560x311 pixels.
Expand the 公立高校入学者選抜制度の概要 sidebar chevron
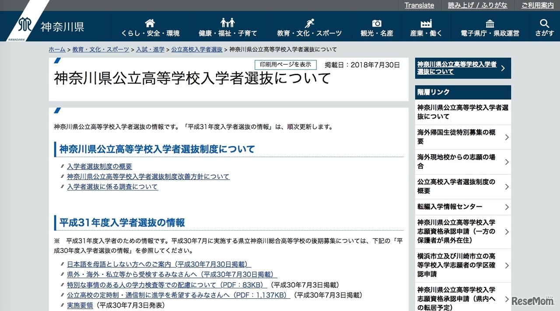(507, 187)
